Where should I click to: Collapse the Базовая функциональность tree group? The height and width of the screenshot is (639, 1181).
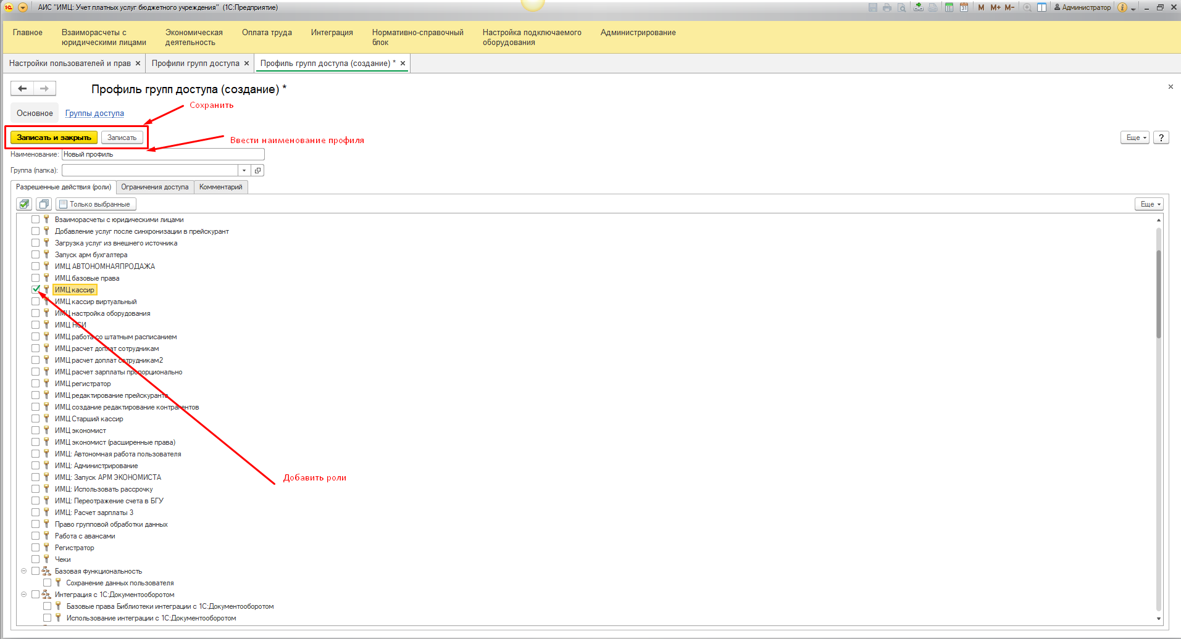pos(24,571)
